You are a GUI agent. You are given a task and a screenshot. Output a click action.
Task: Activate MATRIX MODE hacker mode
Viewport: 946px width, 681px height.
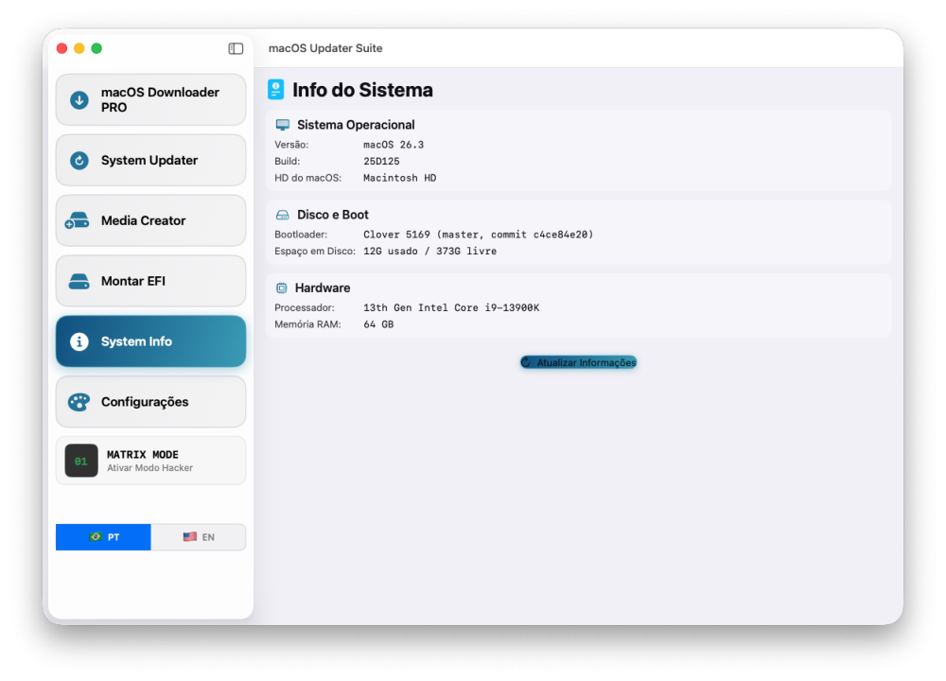[x=150, y=461]
